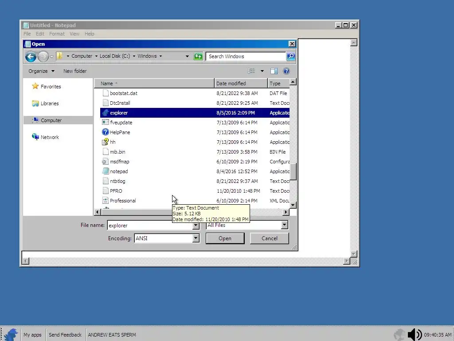This screenshot has width=454, height=341.
Task: Select the Computer icon in sidebar
Action: pyautogui.click(x=35, y=120)
